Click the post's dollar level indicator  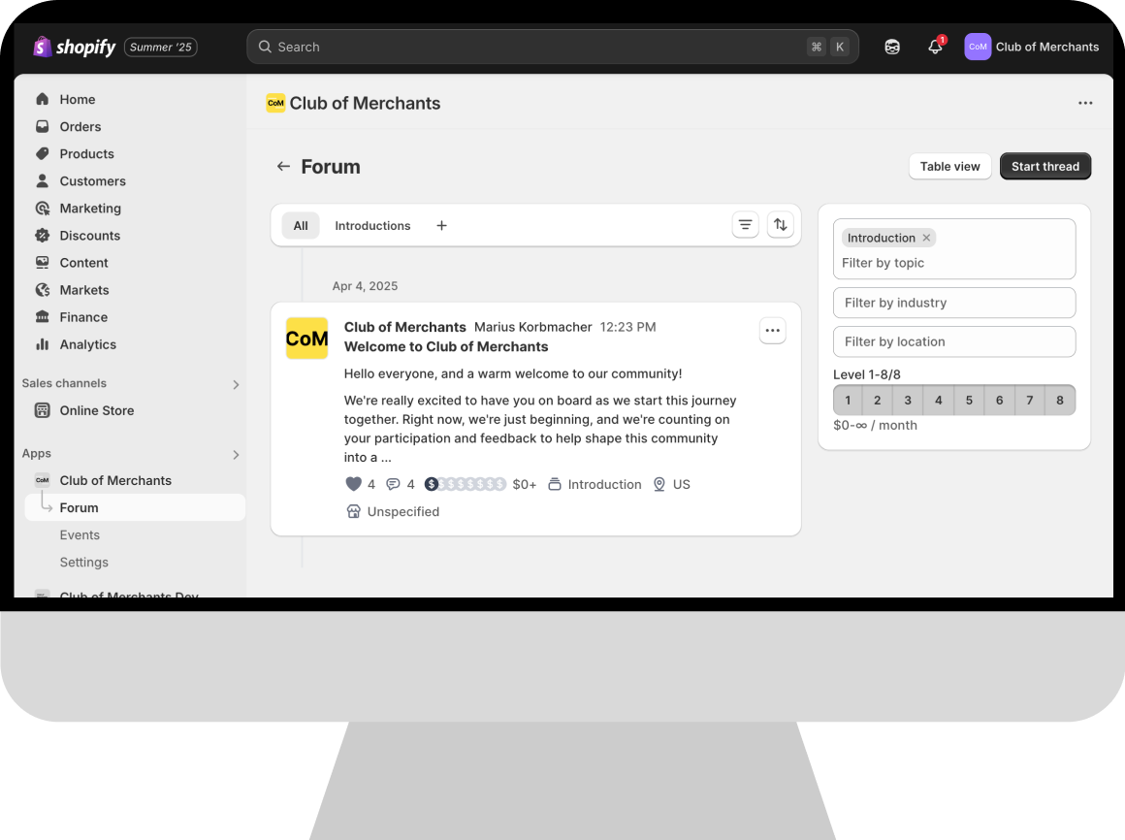click(x=465, y=484)
